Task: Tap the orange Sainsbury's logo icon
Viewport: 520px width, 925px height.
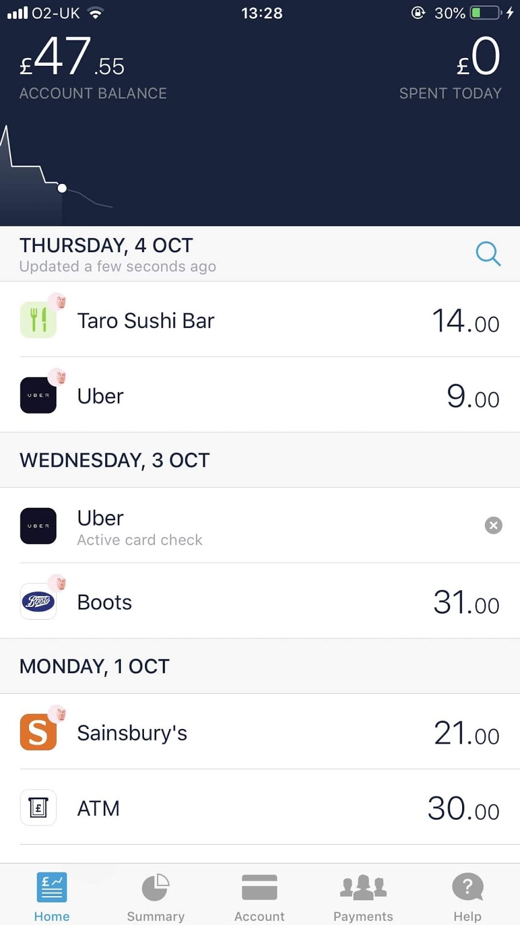Action: pos(38,732)
